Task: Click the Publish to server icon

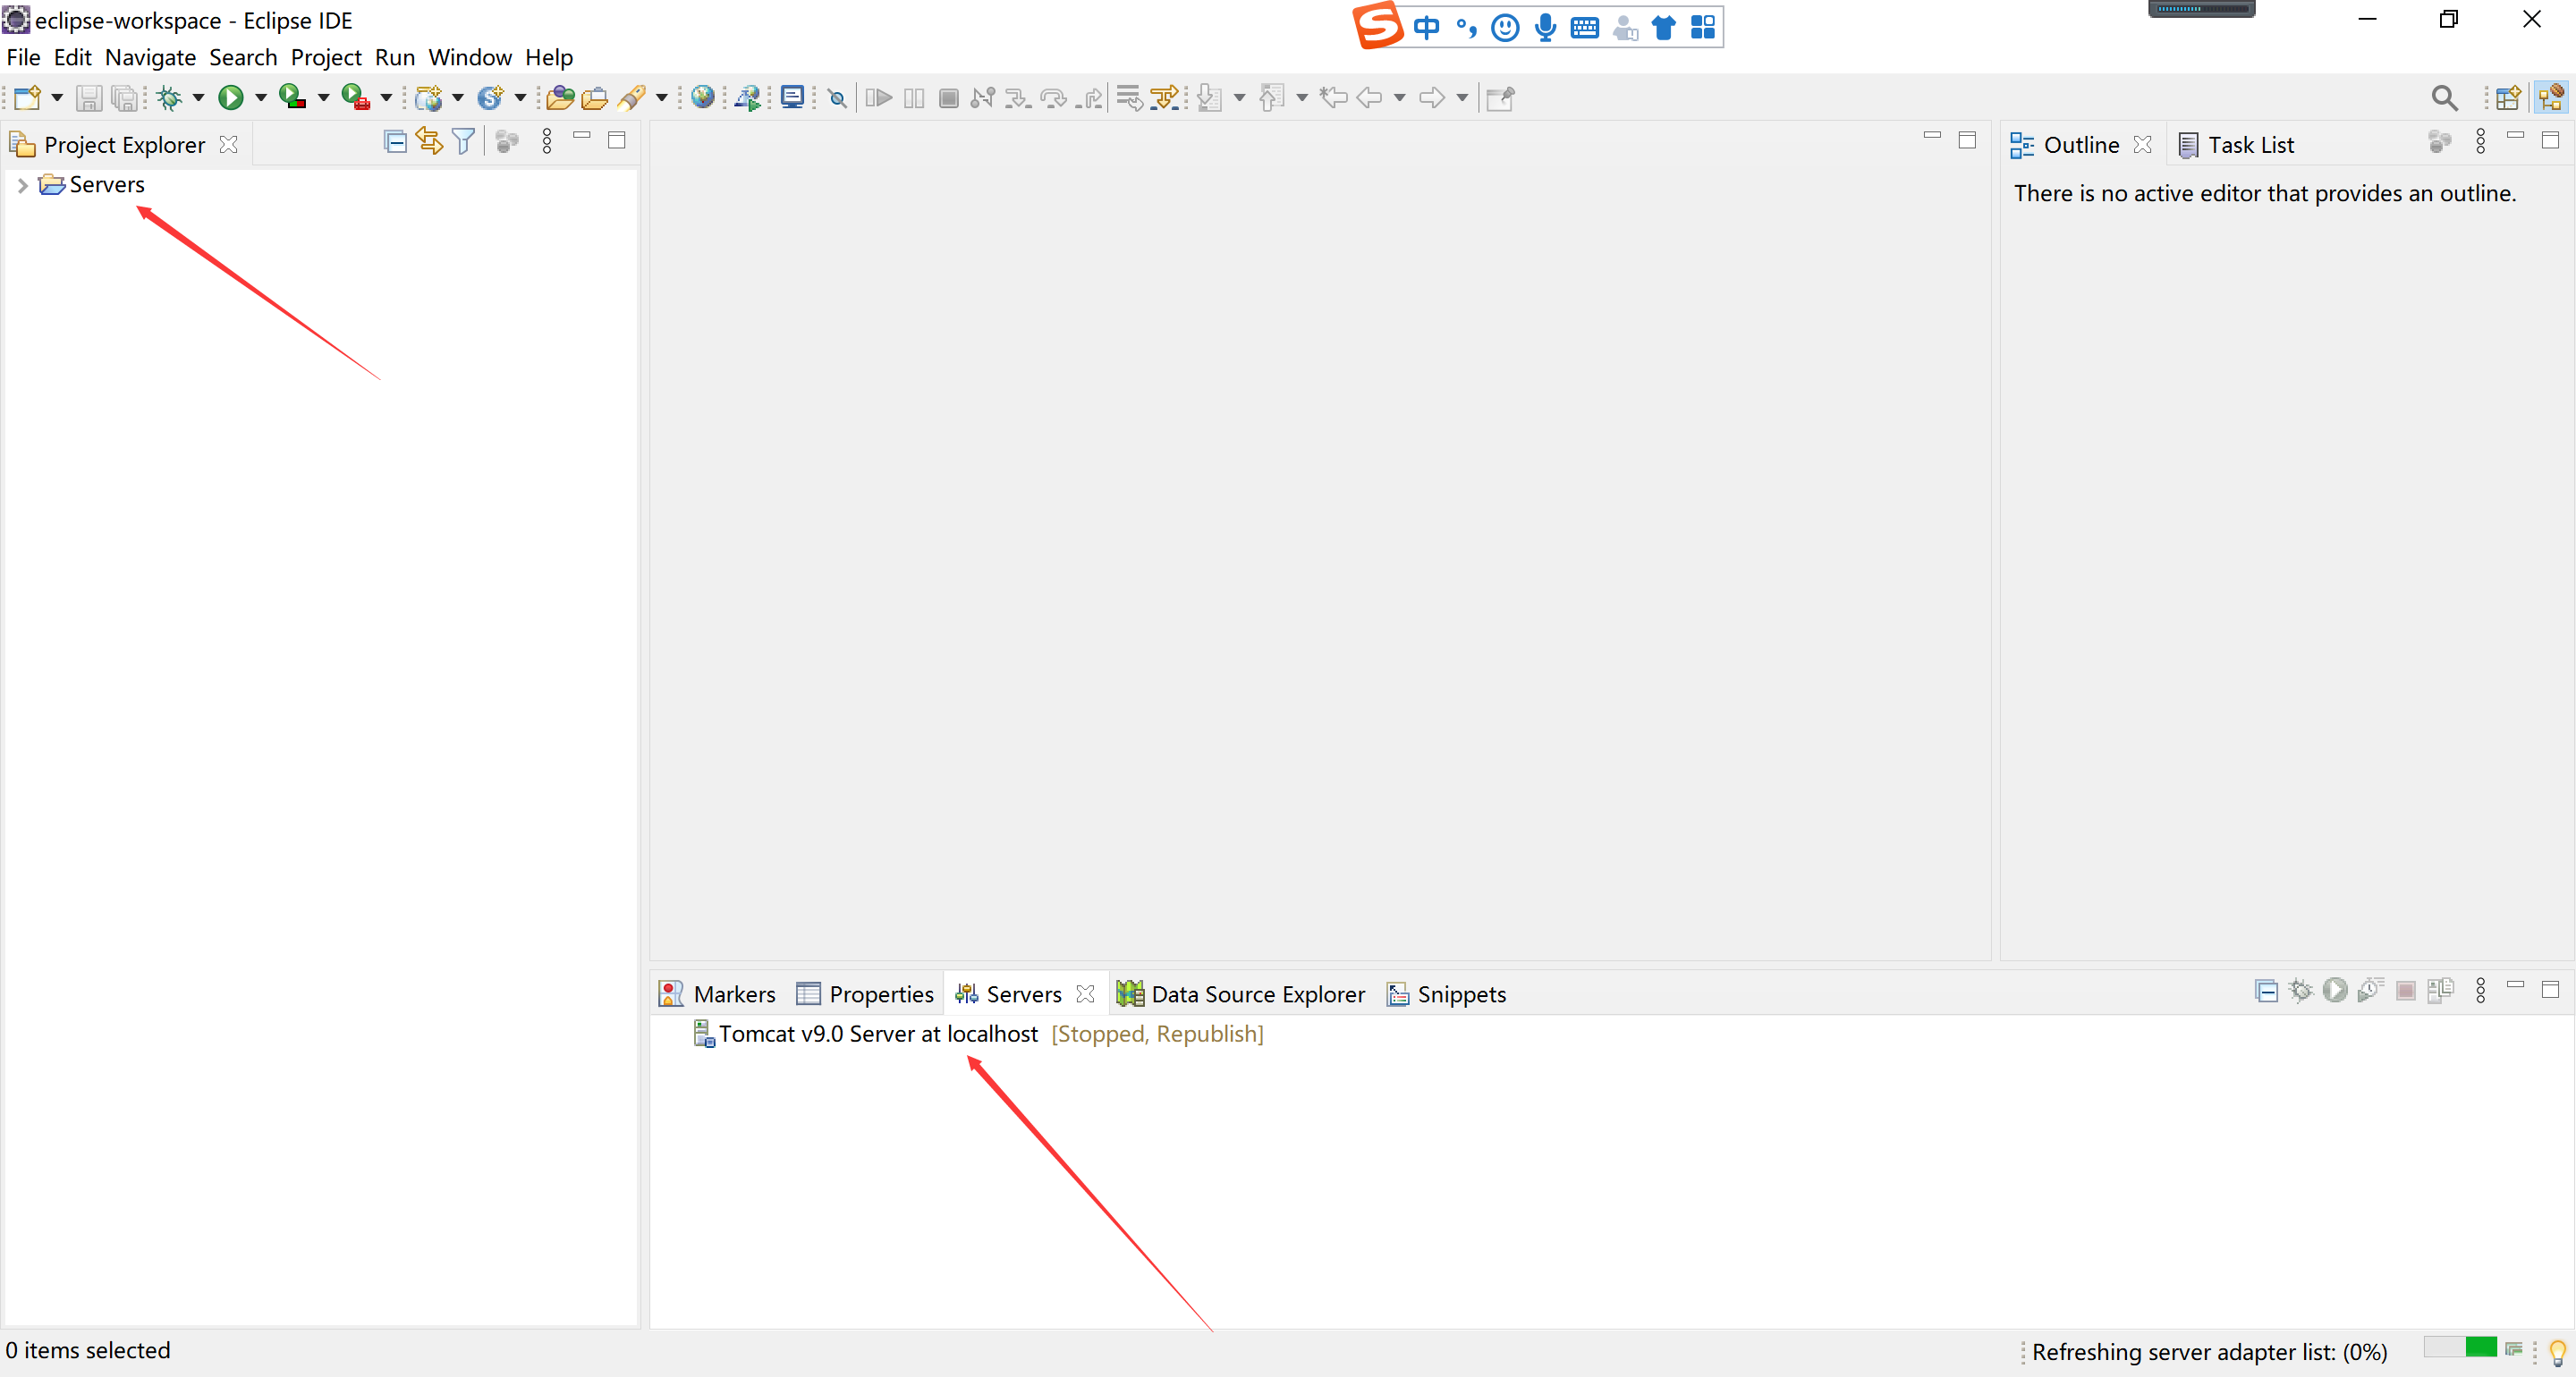Action: tap(2440, 991)
